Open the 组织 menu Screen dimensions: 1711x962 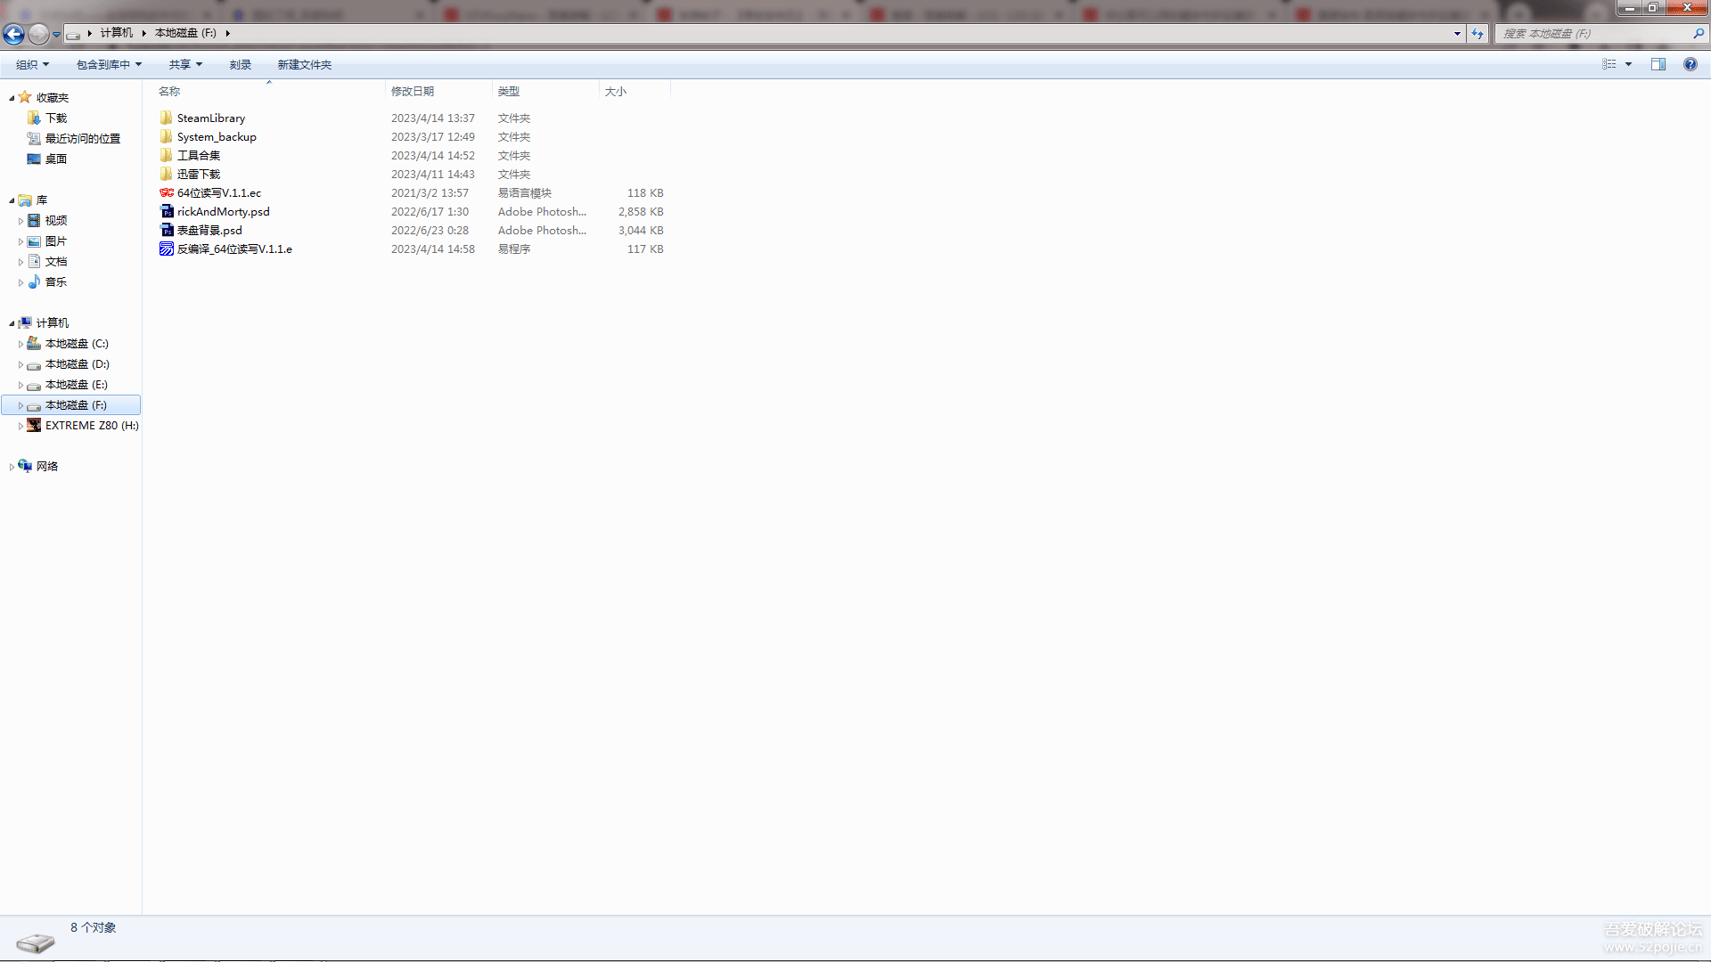click(x=32, y=64)
